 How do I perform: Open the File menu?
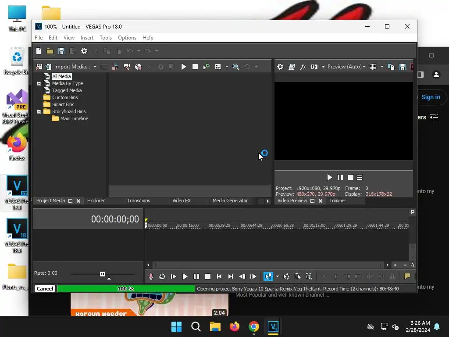(39, 38)
